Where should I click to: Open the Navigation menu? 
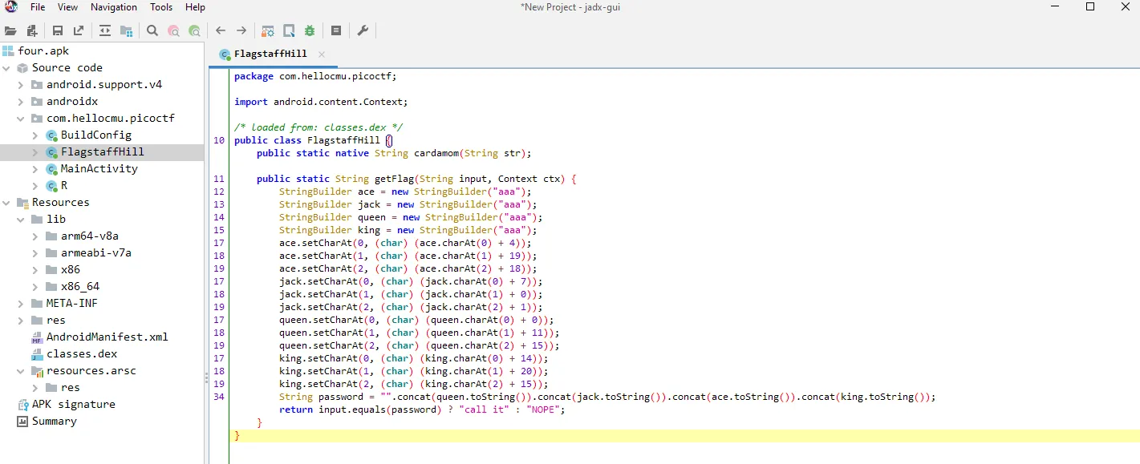114,7
